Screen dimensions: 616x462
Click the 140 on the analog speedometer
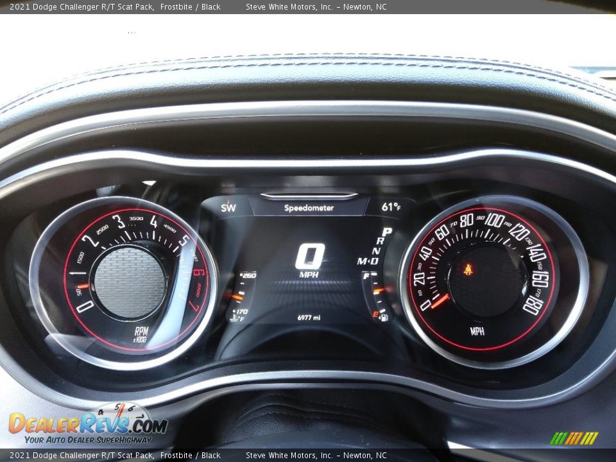click(x=535, y=253)
